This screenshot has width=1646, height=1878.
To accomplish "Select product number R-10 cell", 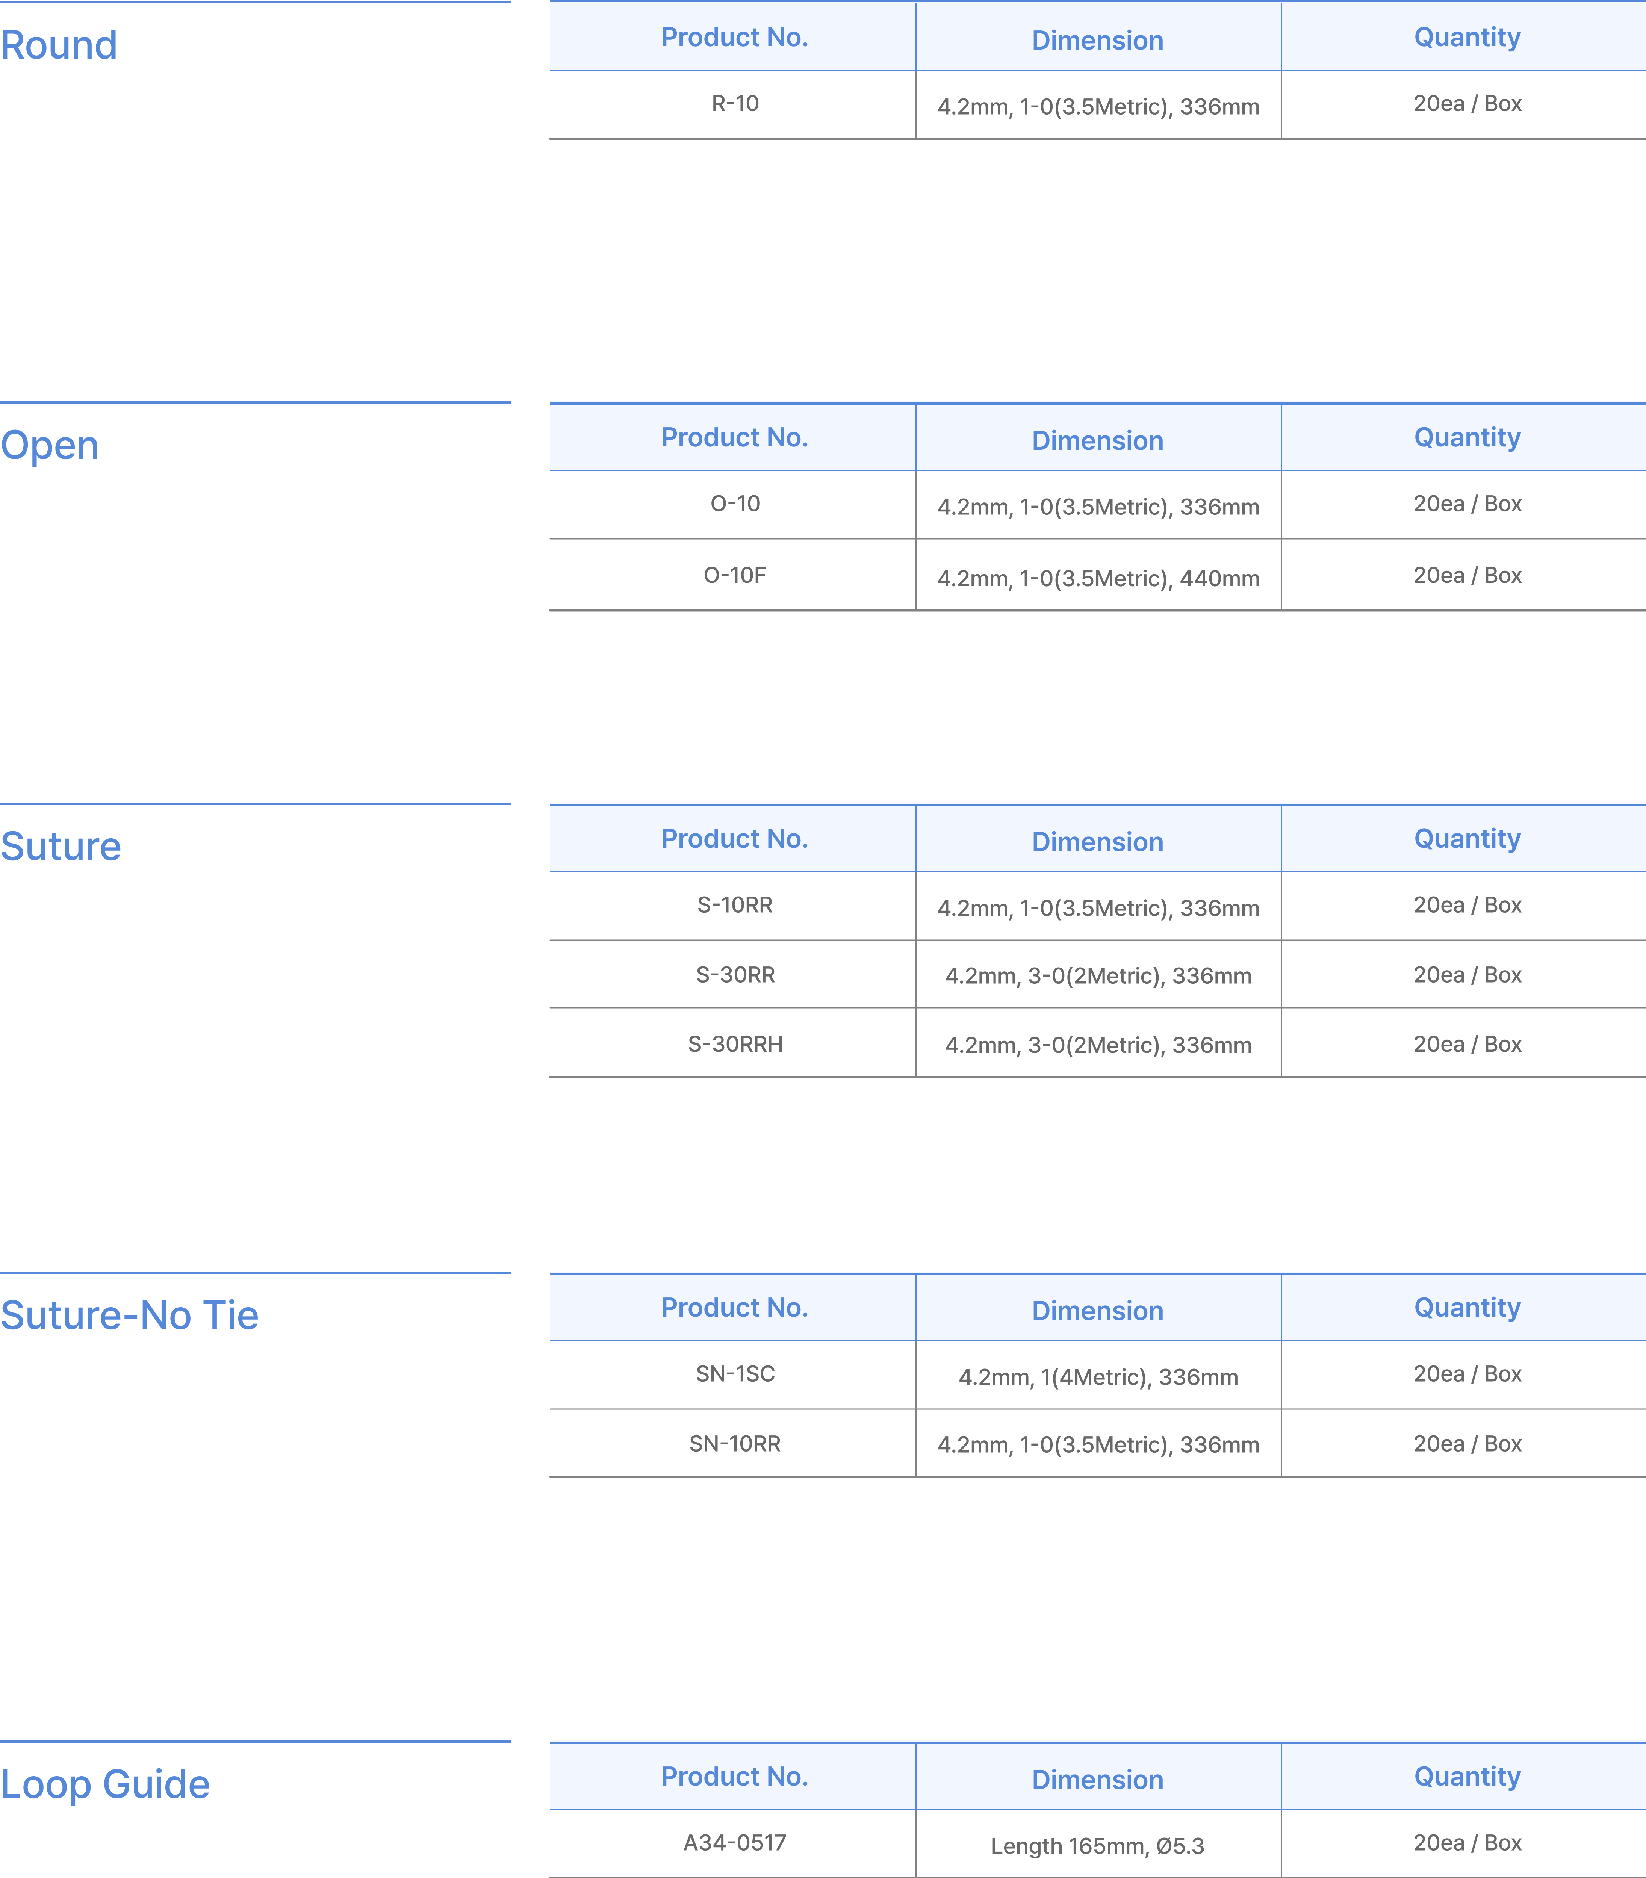I will click(735, 104).
